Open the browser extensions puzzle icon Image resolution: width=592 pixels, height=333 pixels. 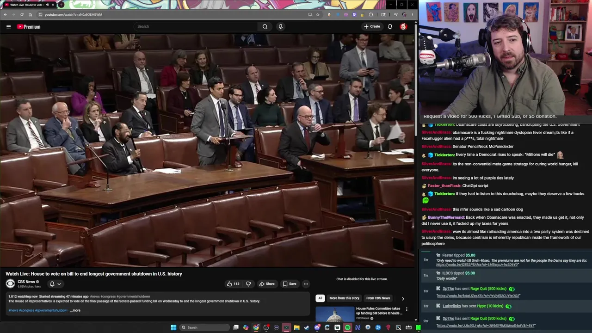click(x=371, y=14)
